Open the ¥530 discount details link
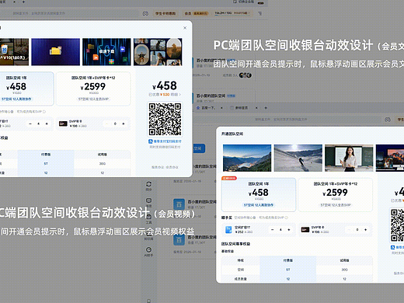This screenshot has height=303, width=404. point(165,95)
